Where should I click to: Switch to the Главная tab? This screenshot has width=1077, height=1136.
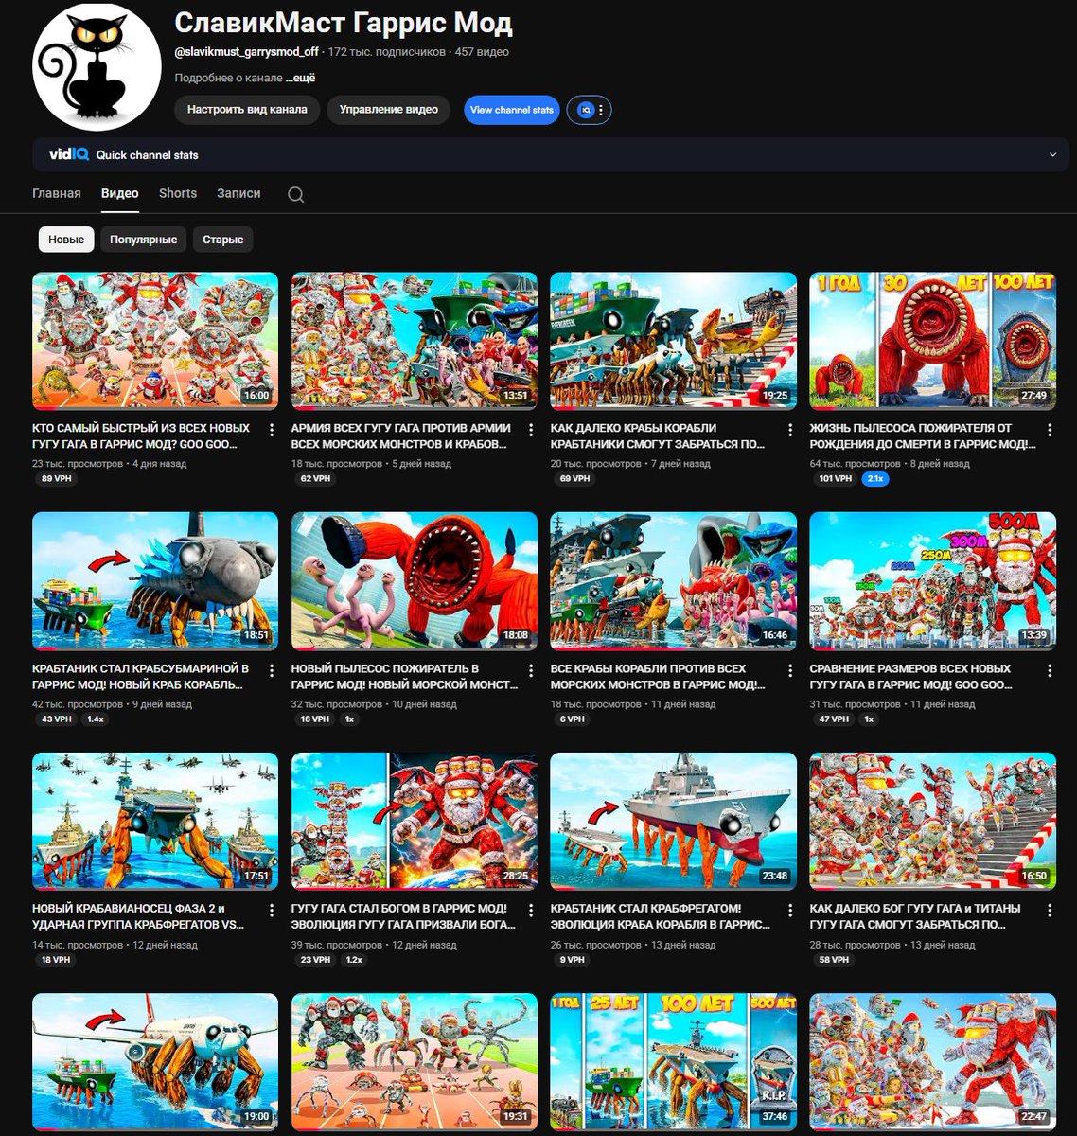click(57, 193)
